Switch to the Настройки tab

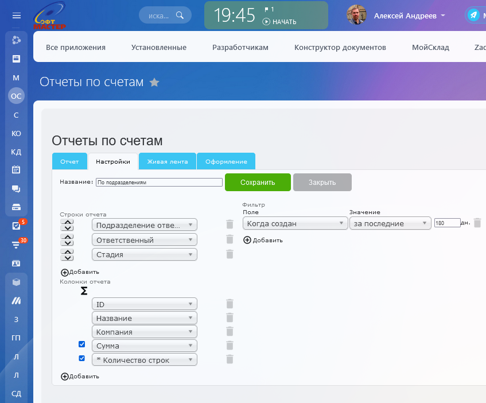pos(113,161)
